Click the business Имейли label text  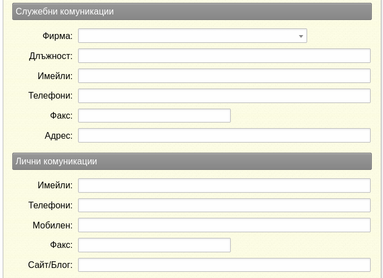55,76
